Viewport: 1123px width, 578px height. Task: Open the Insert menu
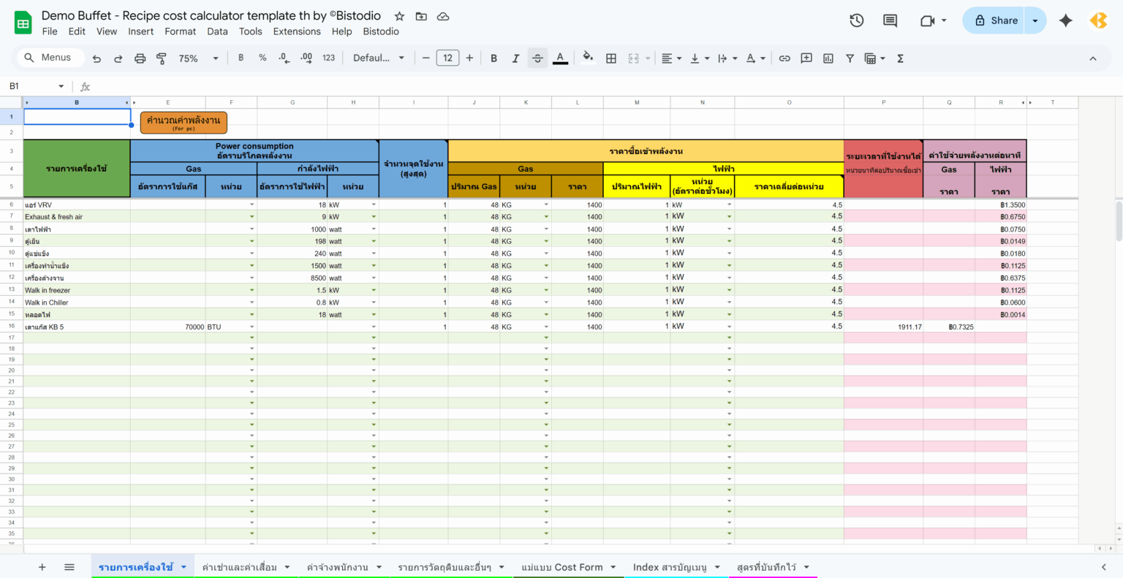coord(140,31)
